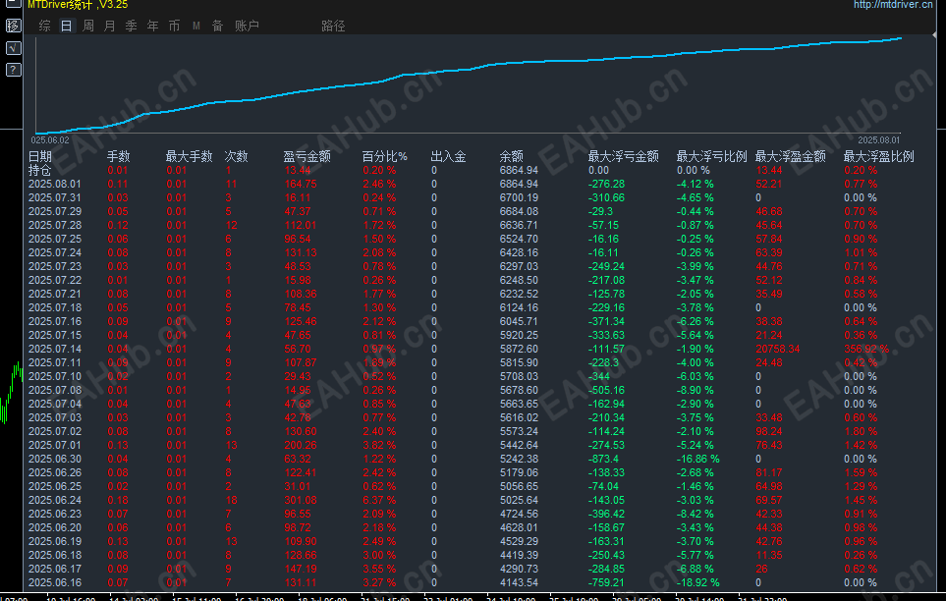The height and width of the screenshot is (601, 946).
Task: Select the 日 daily statistics tab
Action: [x=67, y=26]
